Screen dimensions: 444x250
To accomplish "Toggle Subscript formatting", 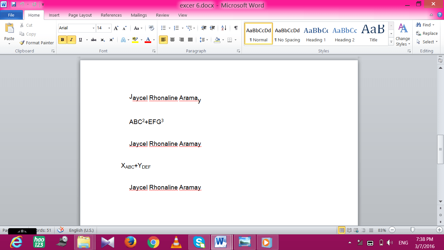I will 103,40.
